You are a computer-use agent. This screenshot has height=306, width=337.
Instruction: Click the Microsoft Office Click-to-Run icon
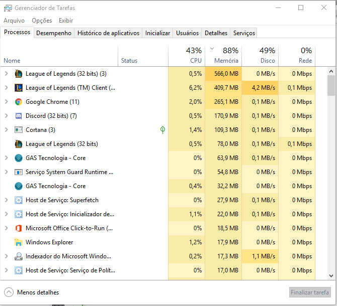point(19,228)
